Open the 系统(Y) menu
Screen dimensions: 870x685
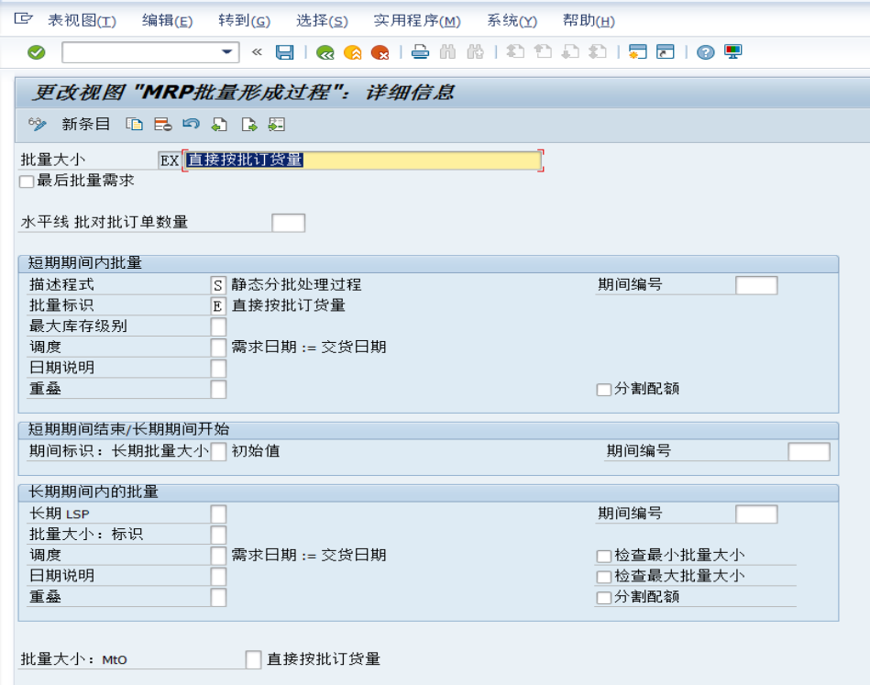(x=512, y=20)
